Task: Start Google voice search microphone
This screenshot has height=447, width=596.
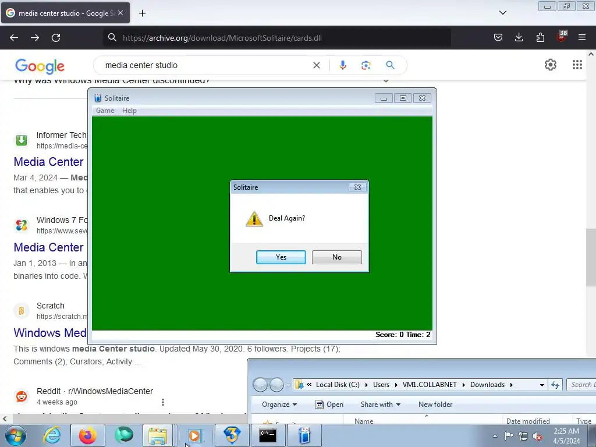Action: pyautogui.click(x=342, y=65)
